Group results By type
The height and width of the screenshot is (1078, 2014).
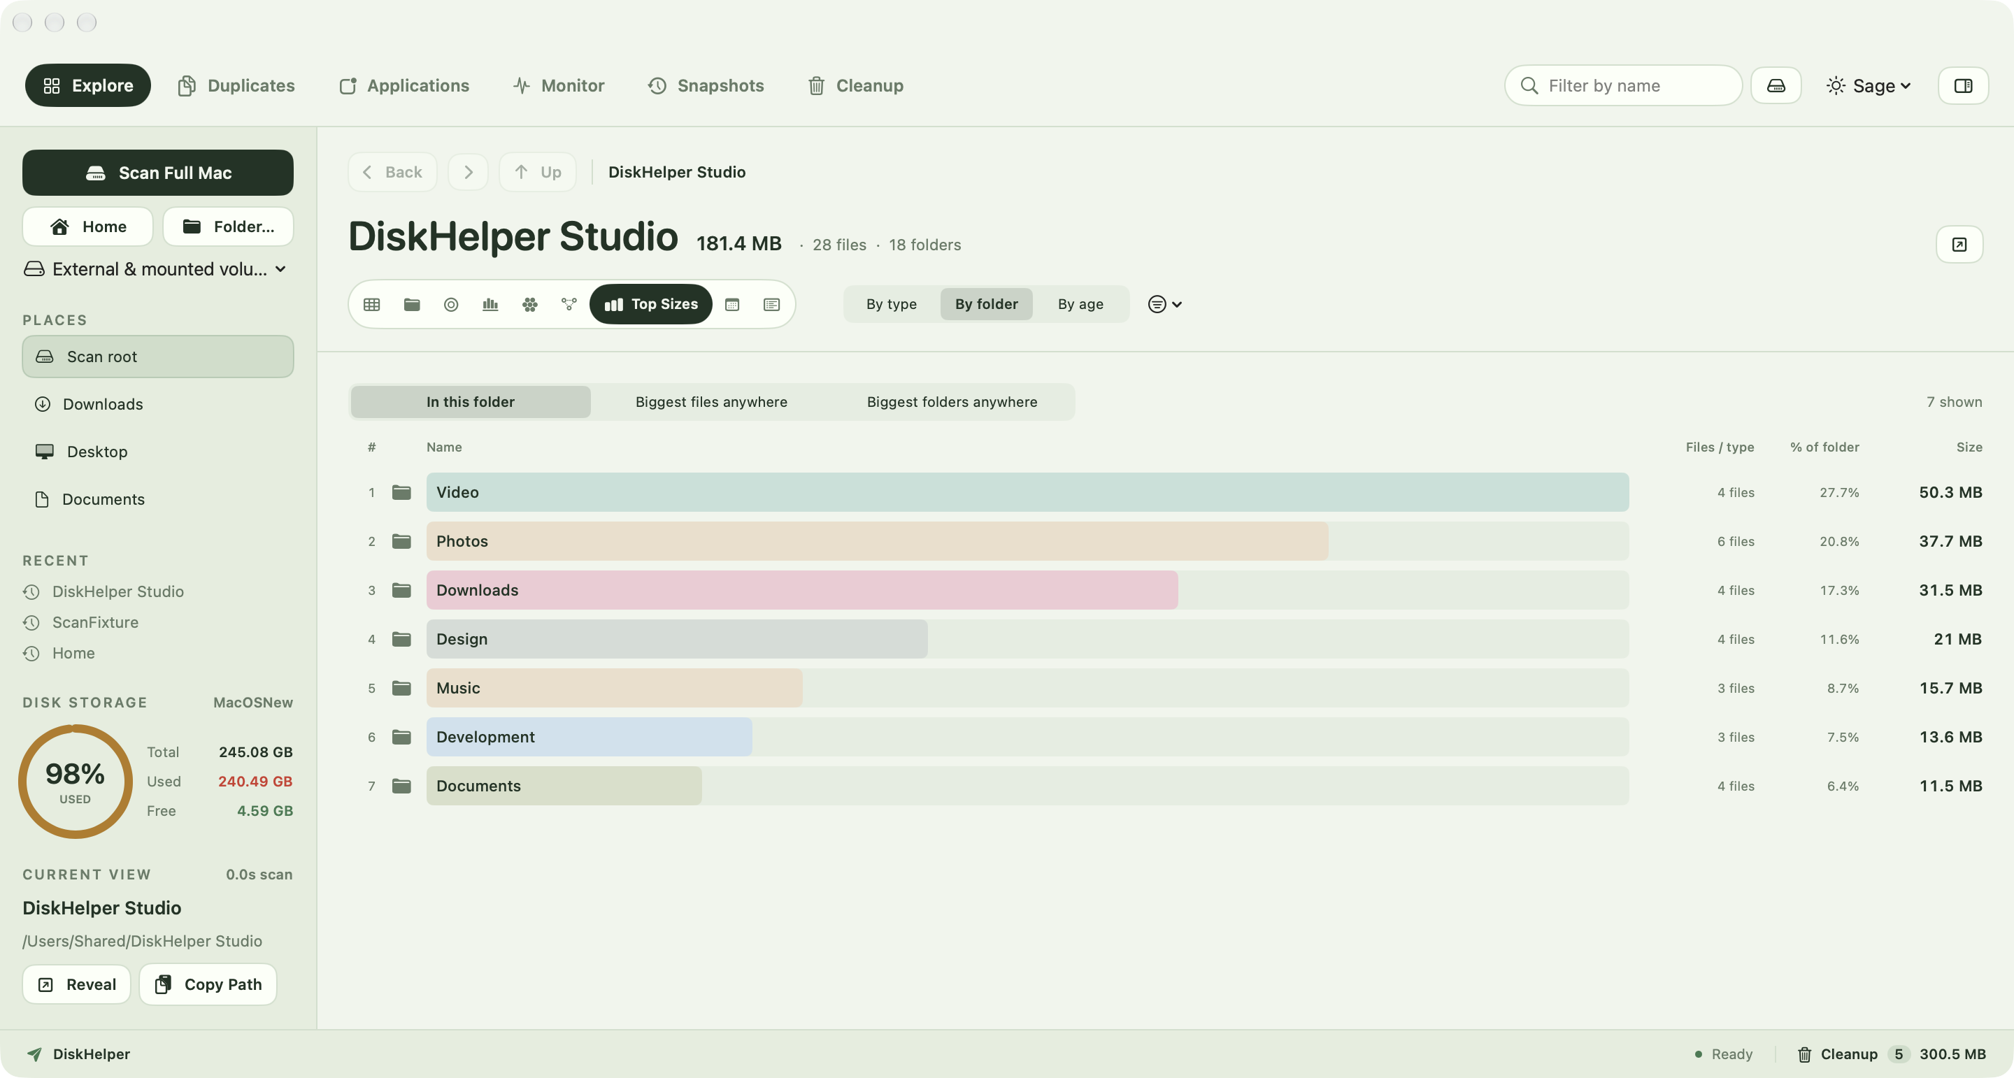[x=892, y=304]
